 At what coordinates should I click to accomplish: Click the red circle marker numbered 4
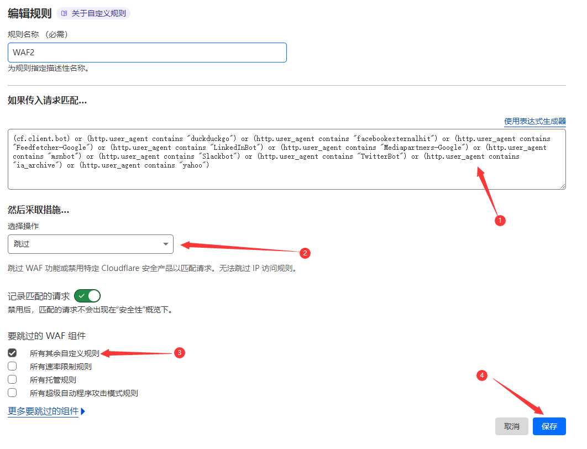(x=482, y=375)
